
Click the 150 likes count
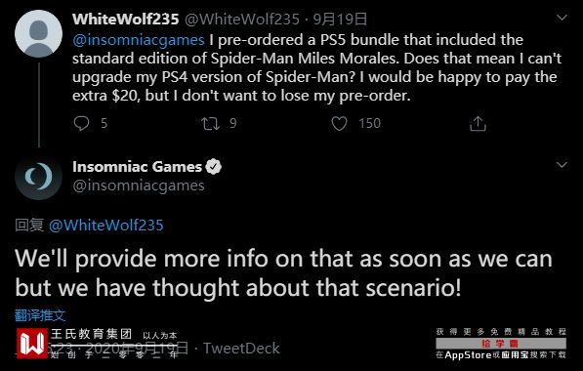pyautogui.click(x=369, y=123)
